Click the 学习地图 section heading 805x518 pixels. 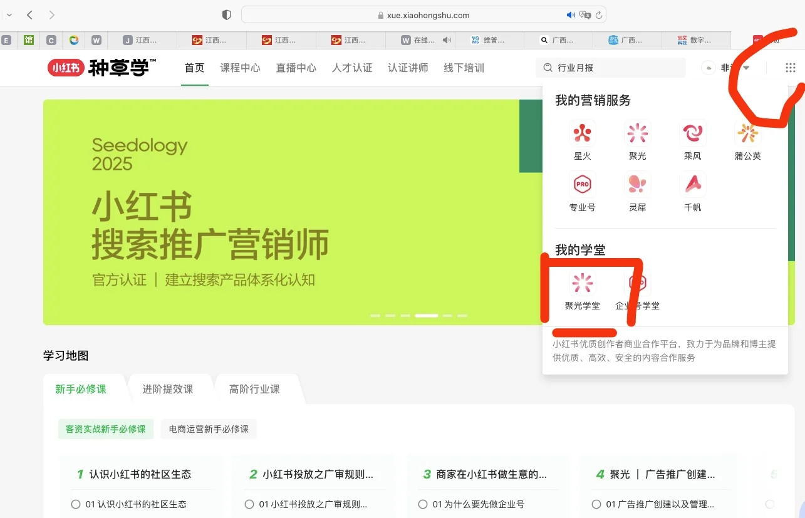tap(66, 356)
